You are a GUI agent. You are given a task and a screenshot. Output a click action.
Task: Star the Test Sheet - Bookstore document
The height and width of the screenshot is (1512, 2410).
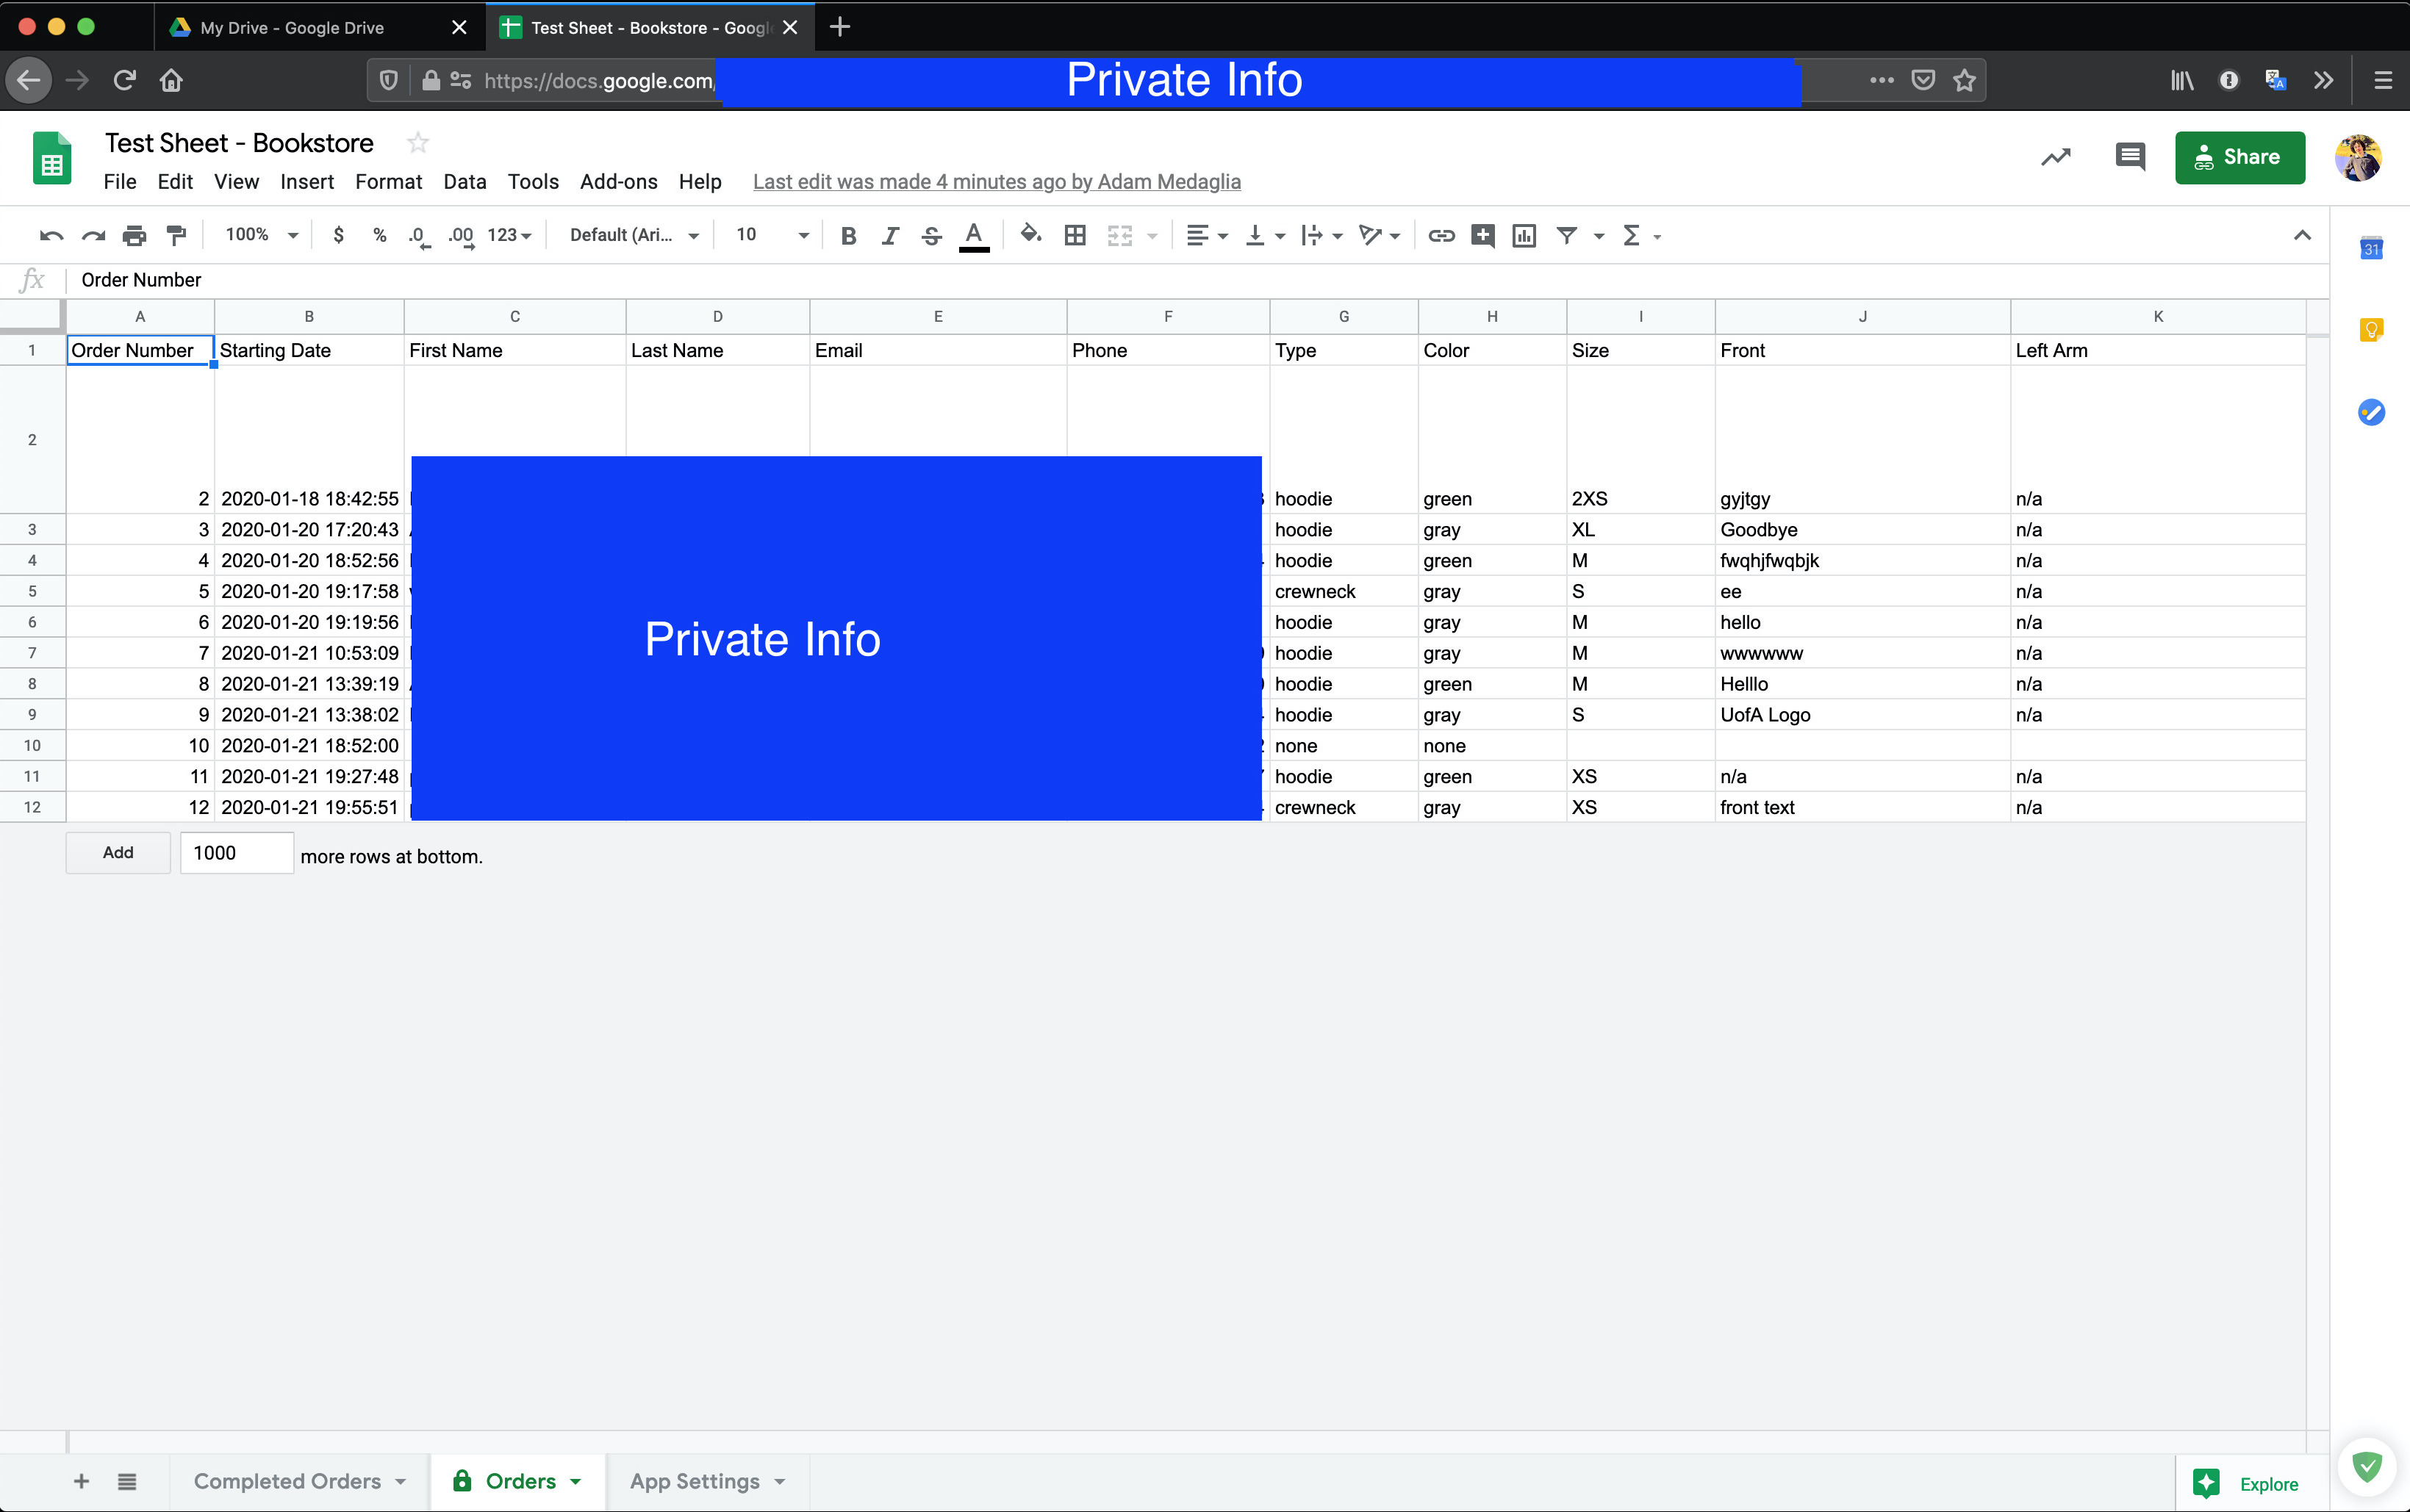pos(418,143)
